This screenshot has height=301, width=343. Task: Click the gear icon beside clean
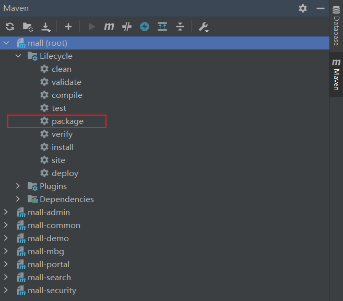[44, 69]
